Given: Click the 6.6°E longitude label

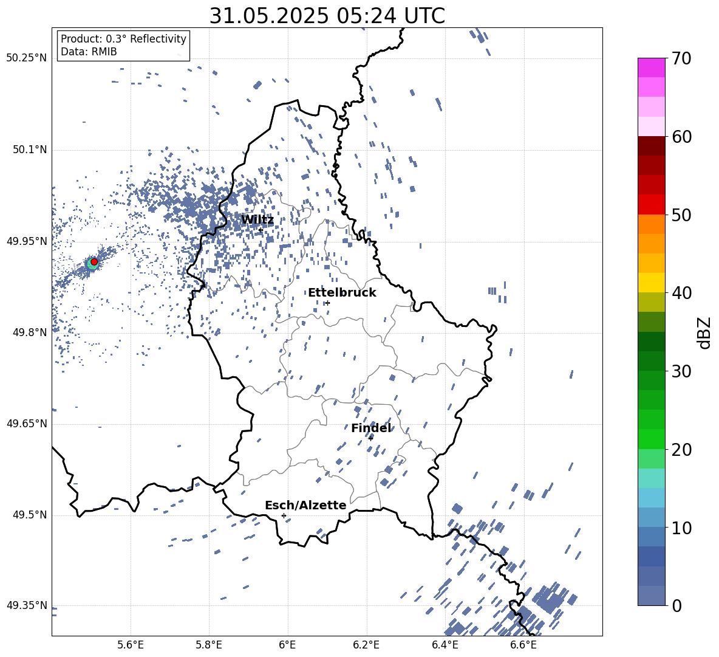Looking at the screenshot, I should (523, 645).
